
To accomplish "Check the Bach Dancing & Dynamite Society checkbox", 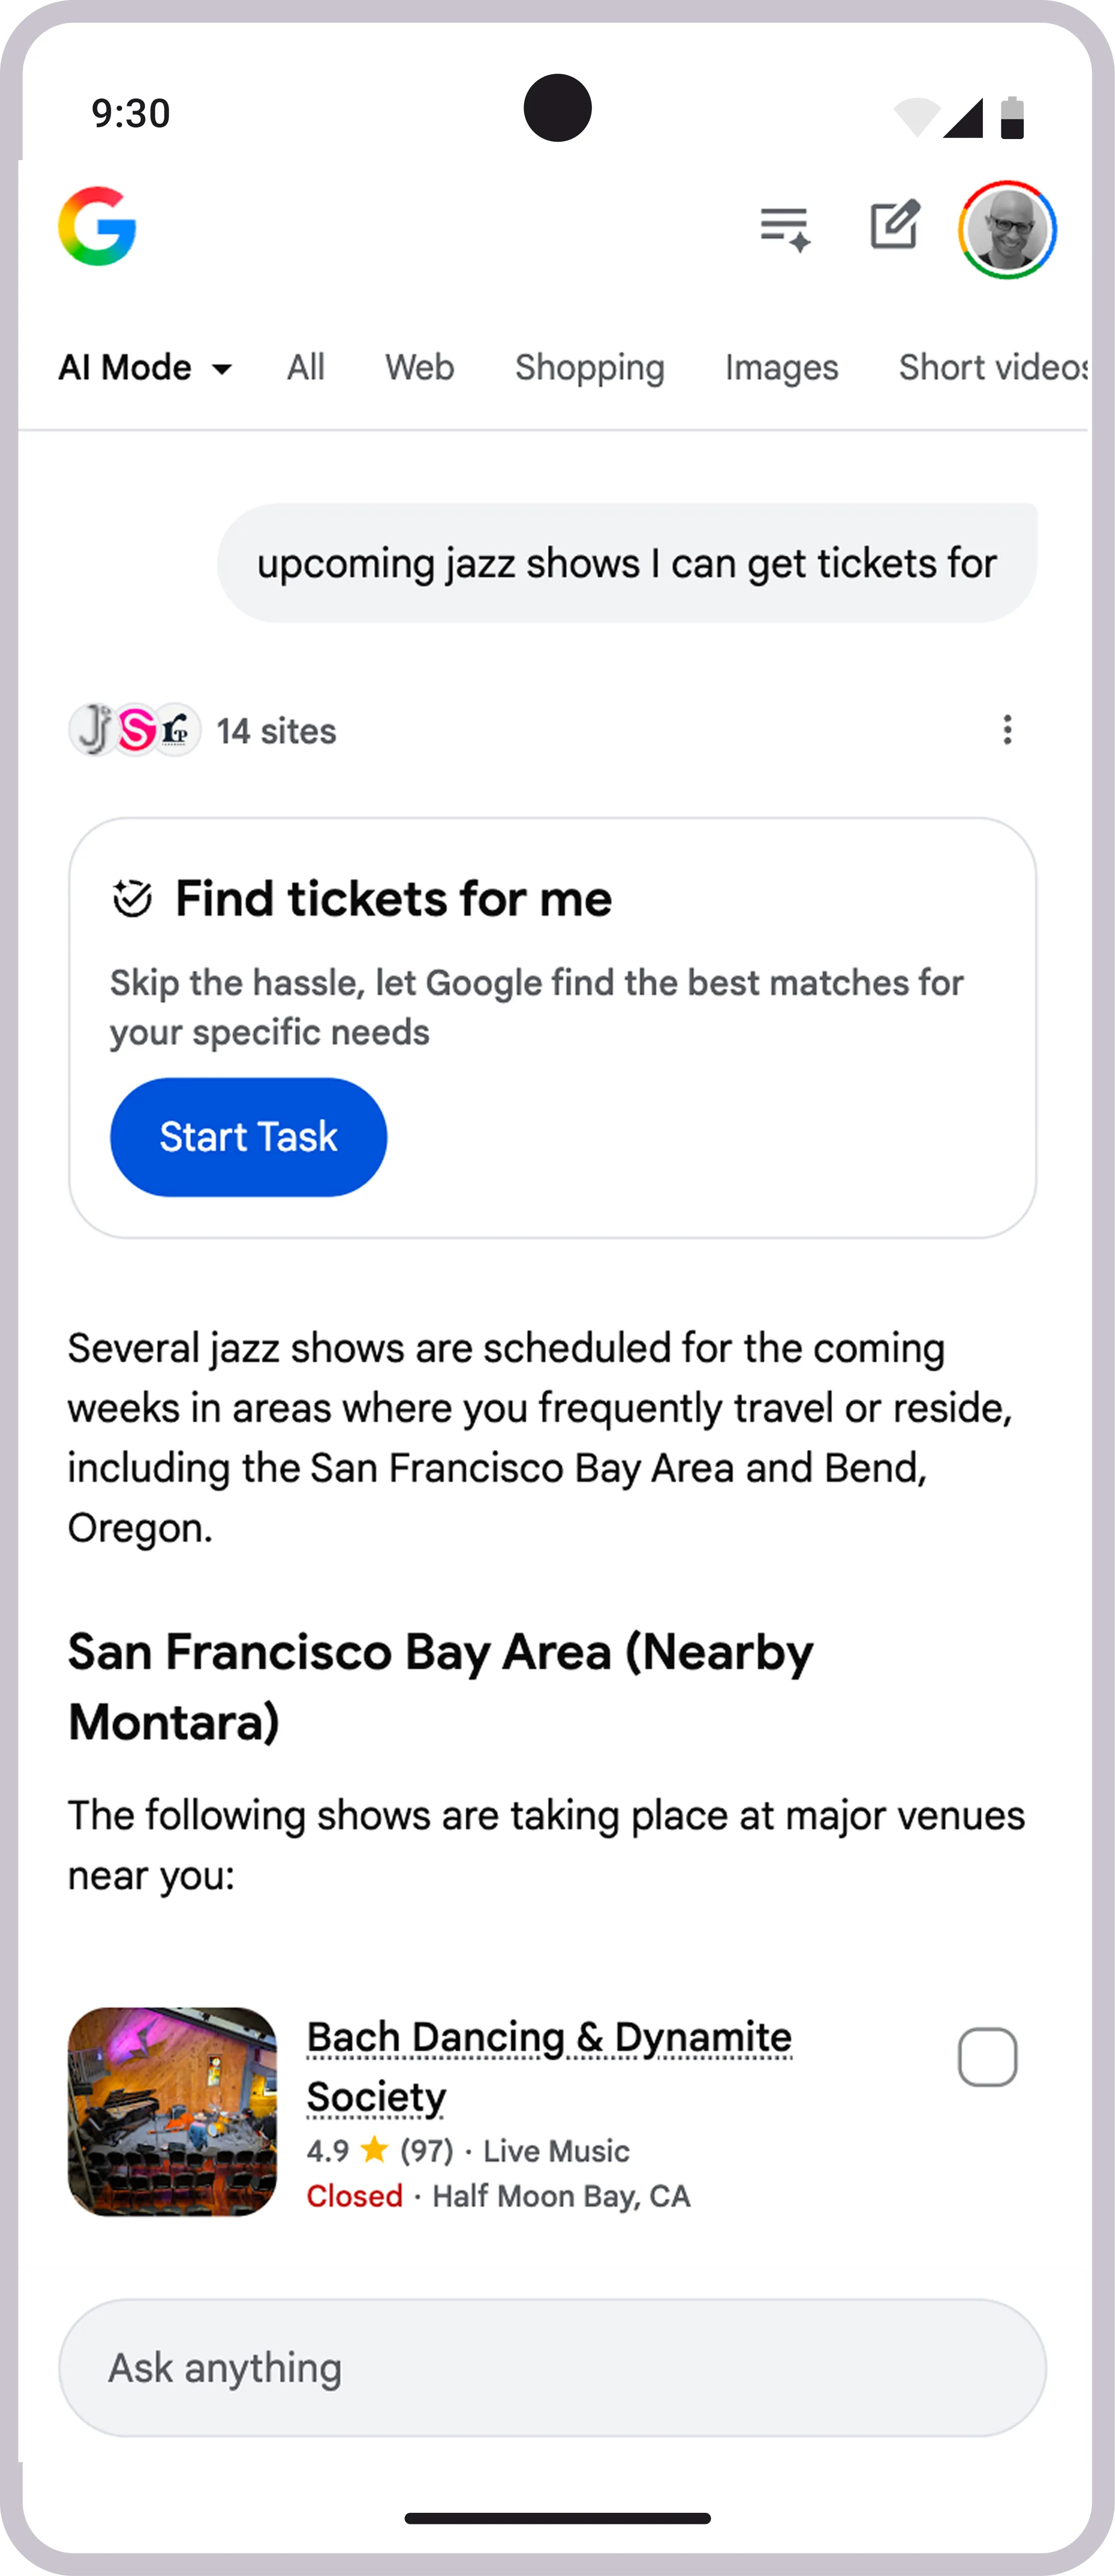I will point(987,2057).
